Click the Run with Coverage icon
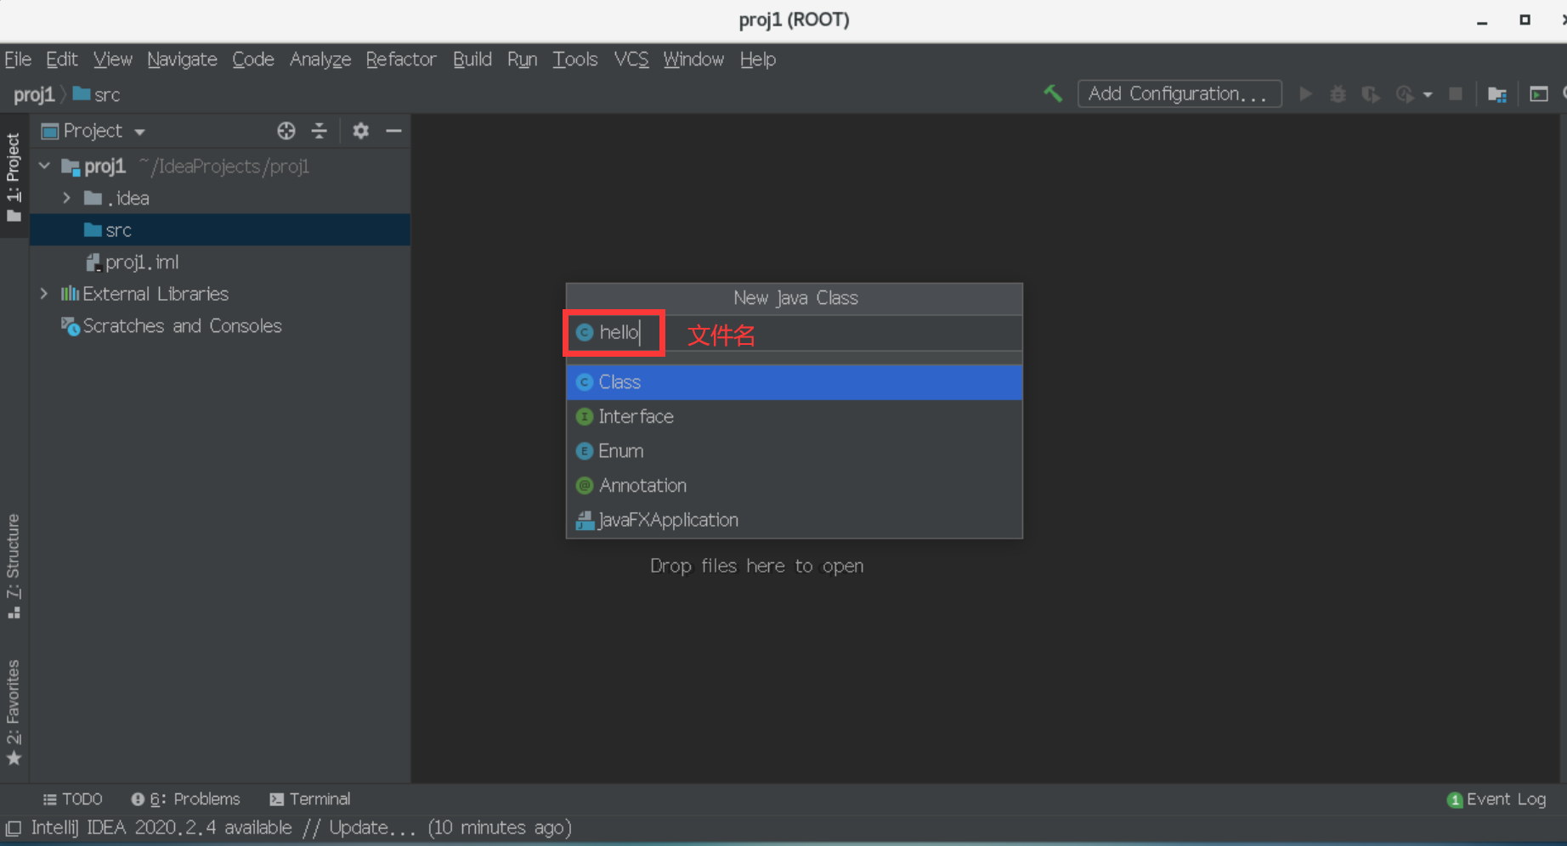 [1370, 93]
